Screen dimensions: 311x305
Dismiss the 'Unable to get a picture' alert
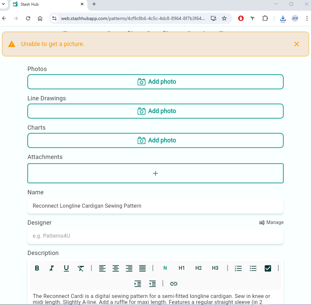(296, 44)
